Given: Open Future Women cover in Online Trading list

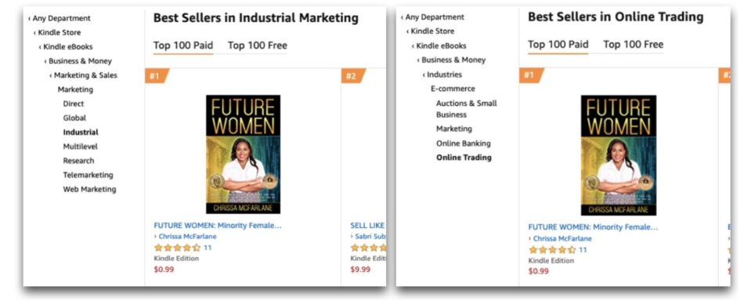Looking at the screenshot, I should pos(619,155).
